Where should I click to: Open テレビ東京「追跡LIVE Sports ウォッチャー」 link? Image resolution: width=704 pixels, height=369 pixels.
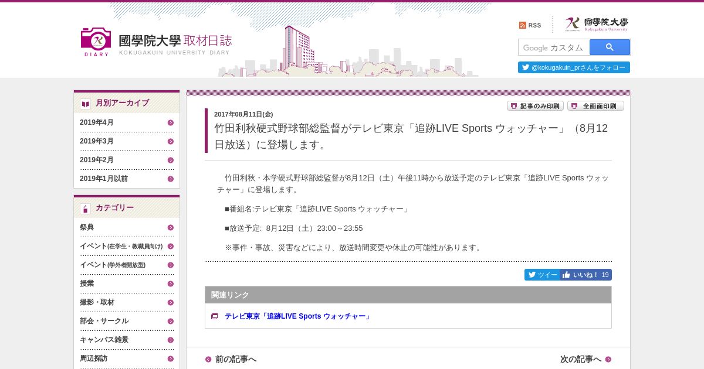point(298,316)
